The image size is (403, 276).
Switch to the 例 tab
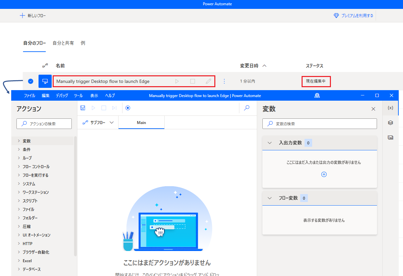click(83, 43)
